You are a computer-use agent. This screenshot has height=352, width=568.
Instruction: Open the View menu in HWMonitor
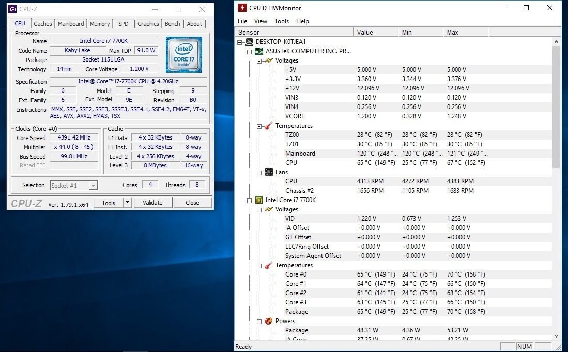(260, 21)
